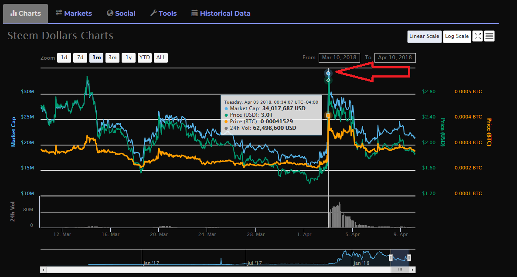Edit the To date field
Viewport: 517px width, 277px height.
pyautogui.click(x=395, y=57)
